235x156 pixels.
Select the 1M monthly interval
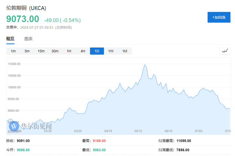(x=125, y=51)
